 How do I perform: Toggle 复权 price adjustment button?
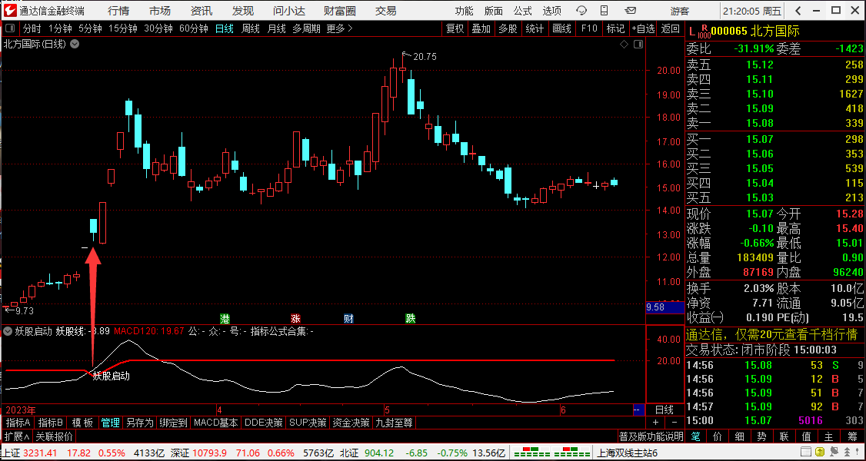pyautogui.click(x=455, y=28)
